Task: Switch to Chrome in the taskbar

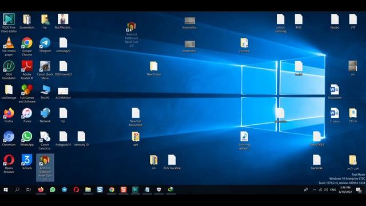Action: click(x=112, y=189)
